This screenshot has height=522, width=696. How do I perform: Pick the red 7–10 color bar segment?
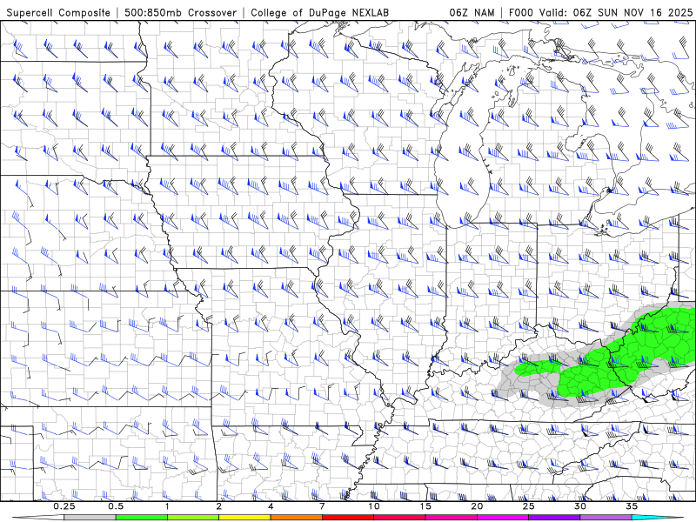pos(348,518)
